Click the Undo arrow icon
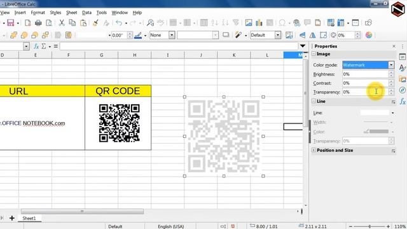The height and width of the screenshot is (229, 407). click(x=119, y=23)
